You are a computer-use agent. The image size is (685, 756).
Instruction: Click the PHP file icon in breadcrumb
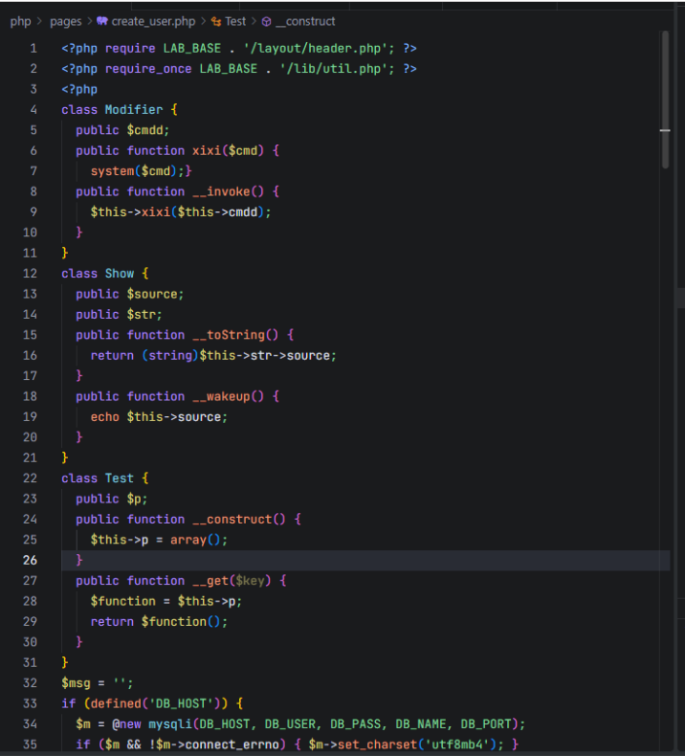click(102, 21)
